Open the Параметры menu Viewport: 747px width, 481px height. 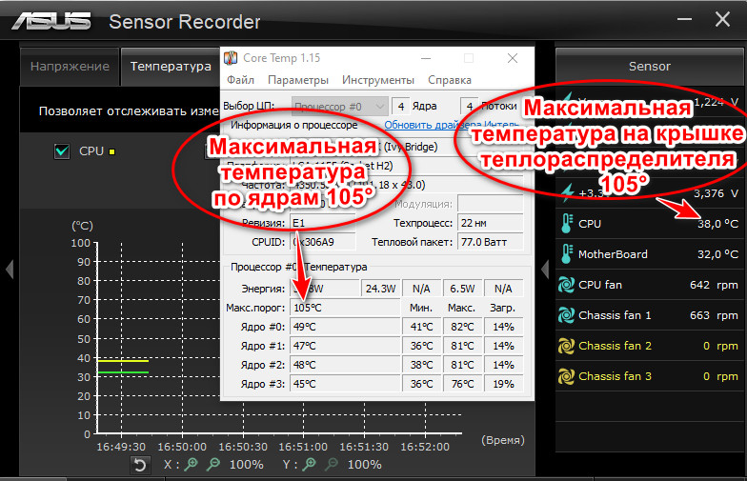[297, 80]
